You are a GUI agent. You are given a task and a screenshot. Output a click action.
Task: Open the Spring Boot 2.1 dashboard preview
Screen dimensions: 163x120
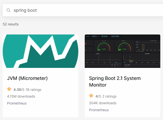pyautogui.click(x=123, y=51)
